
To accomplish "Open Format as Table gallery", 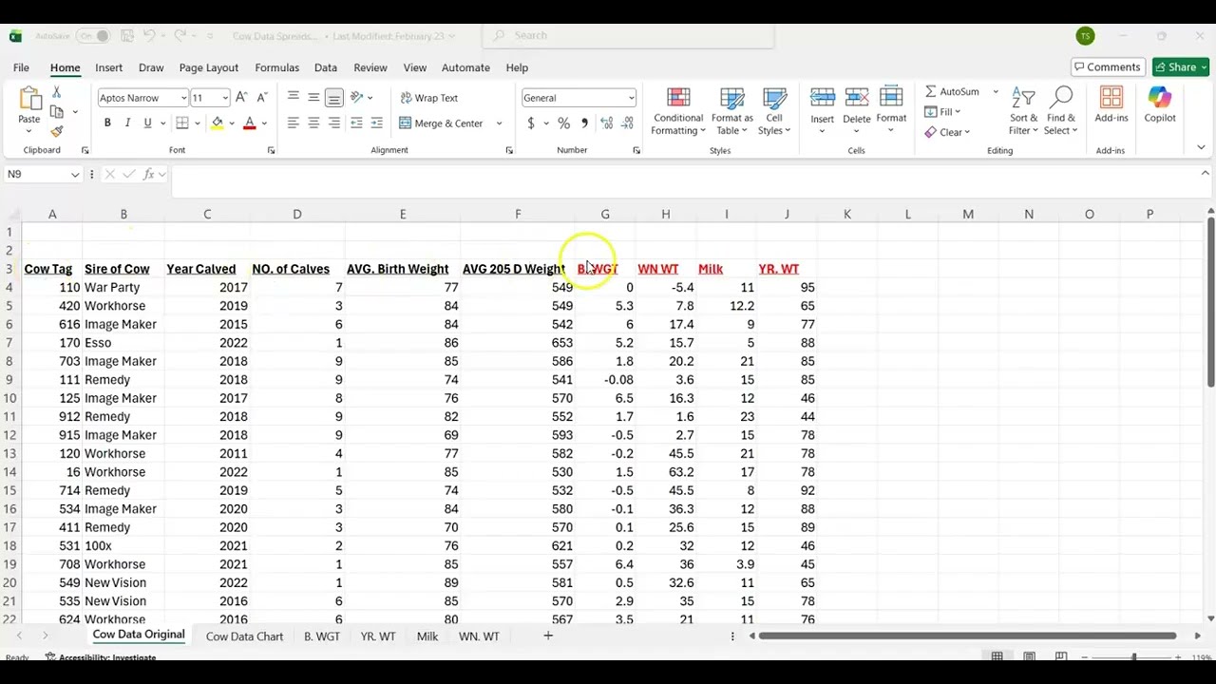I will pyautogui.click(x=731, y=112).
